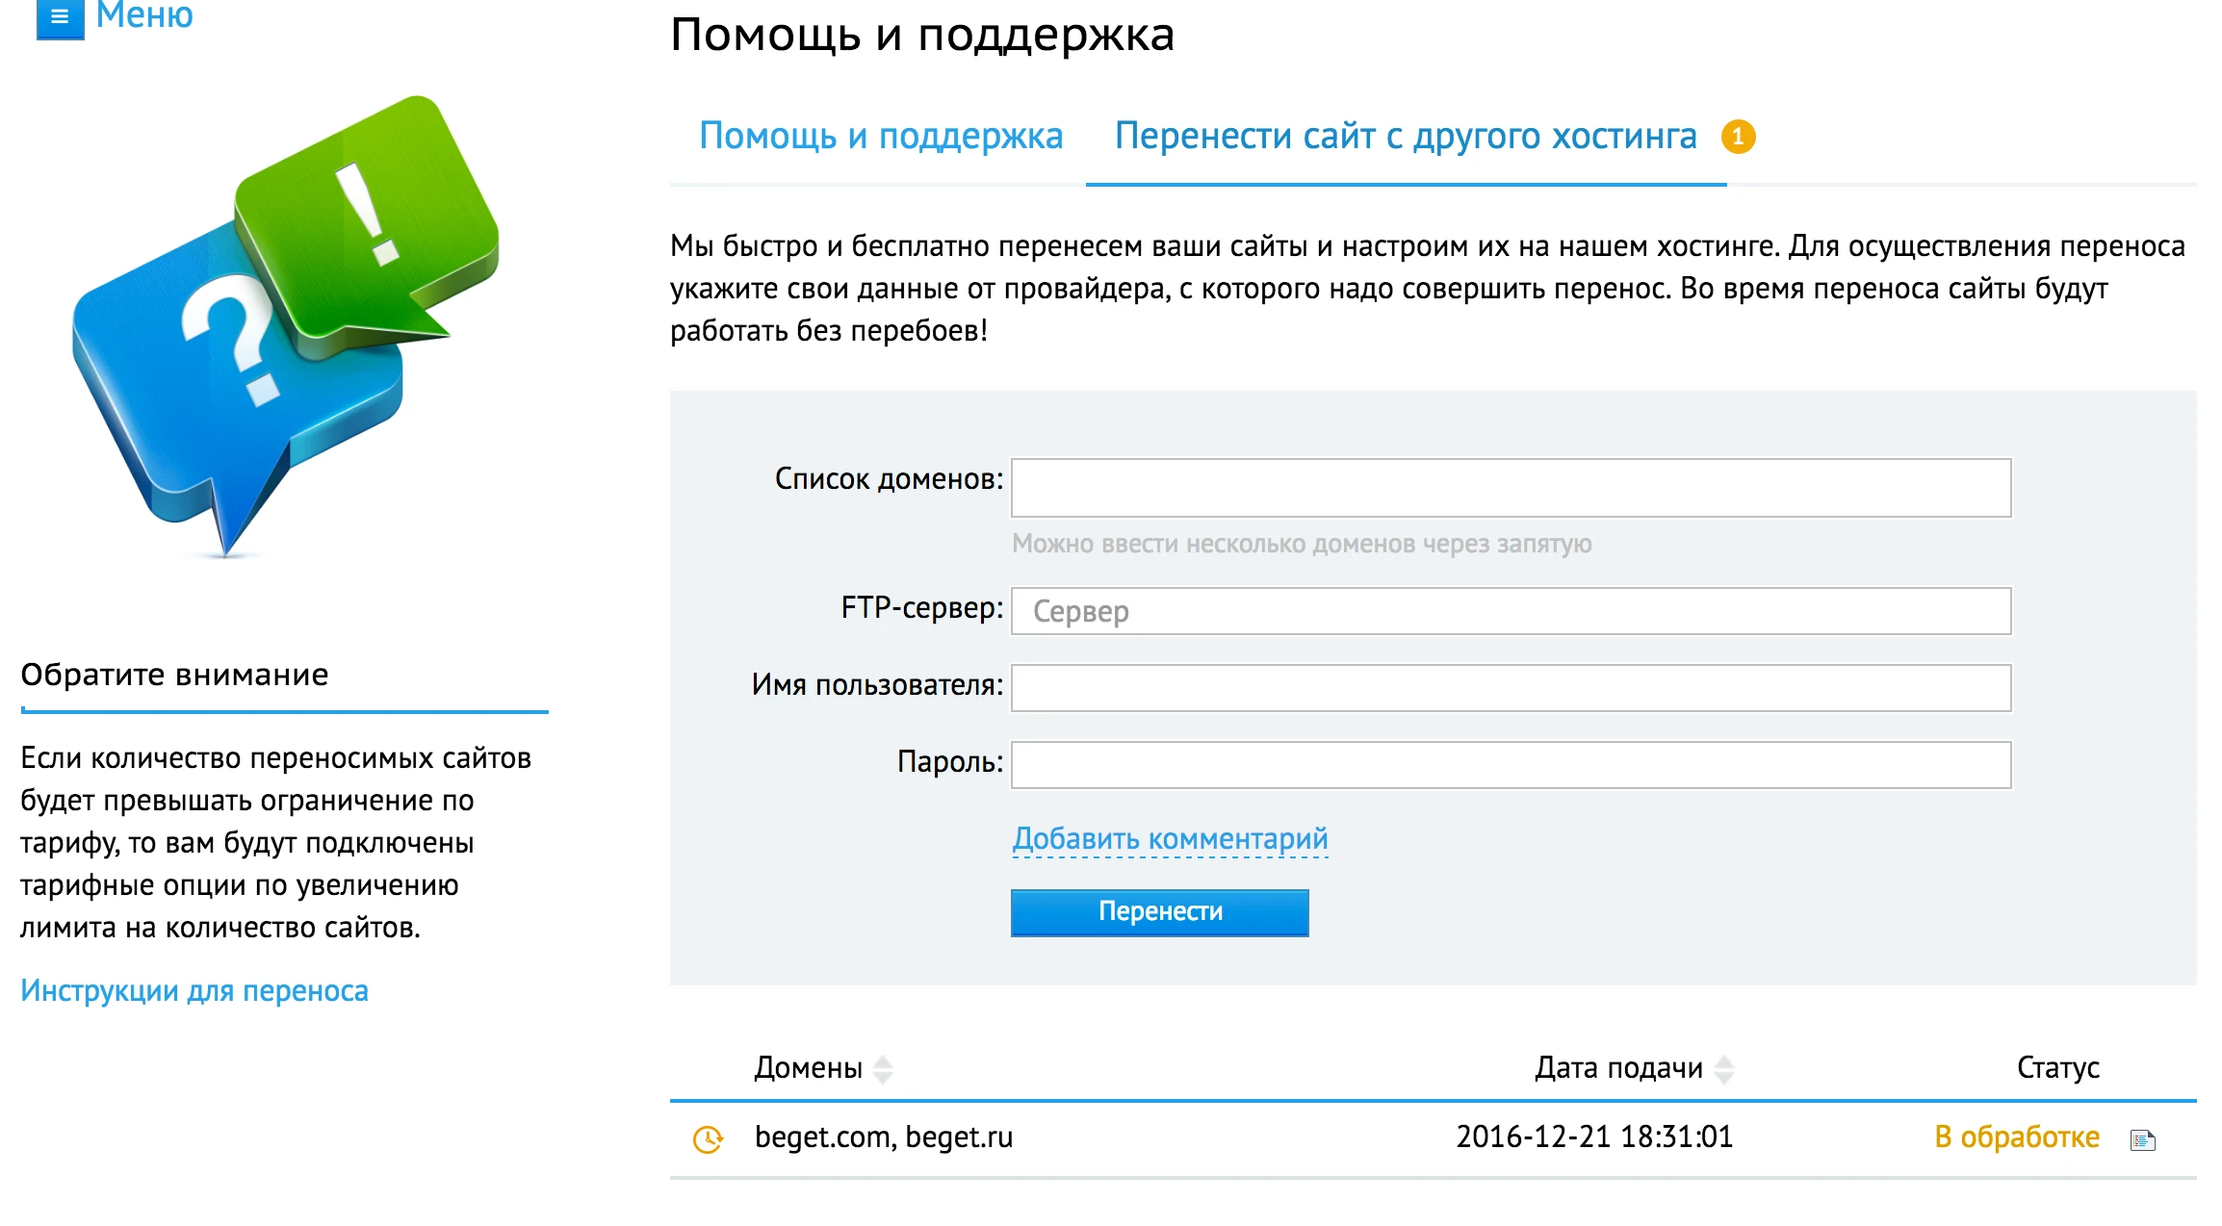Open the Инструкции для переноса link

tap(193, 989)
